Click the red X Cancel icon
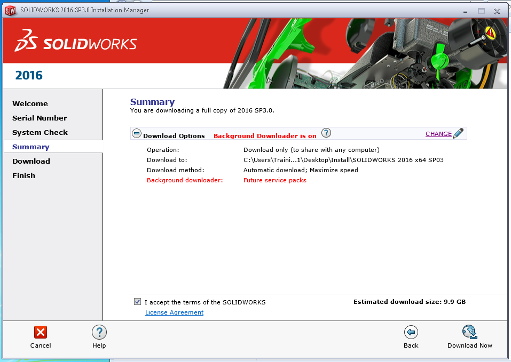Image resolution: width=511 pixels, height=362 pixels. (41, 332)
